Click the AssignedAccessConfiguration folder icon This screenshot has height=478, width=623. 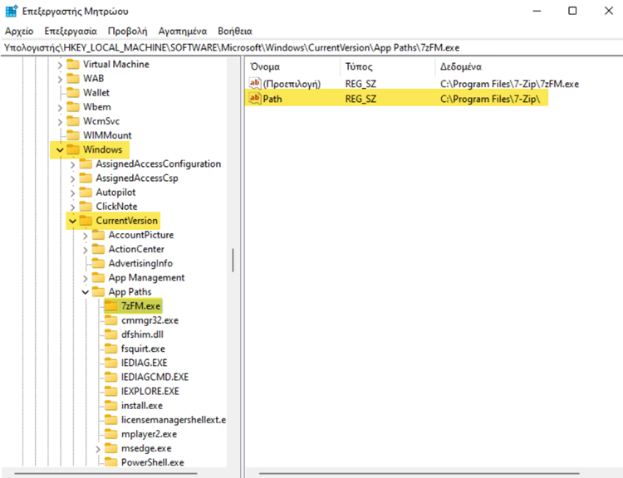(86, 163)
